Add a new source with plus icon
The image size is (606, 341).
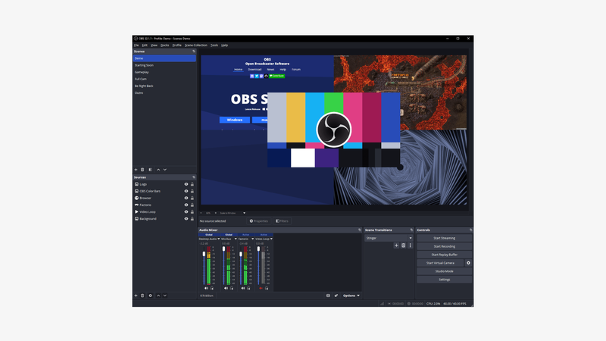(136, 296)
